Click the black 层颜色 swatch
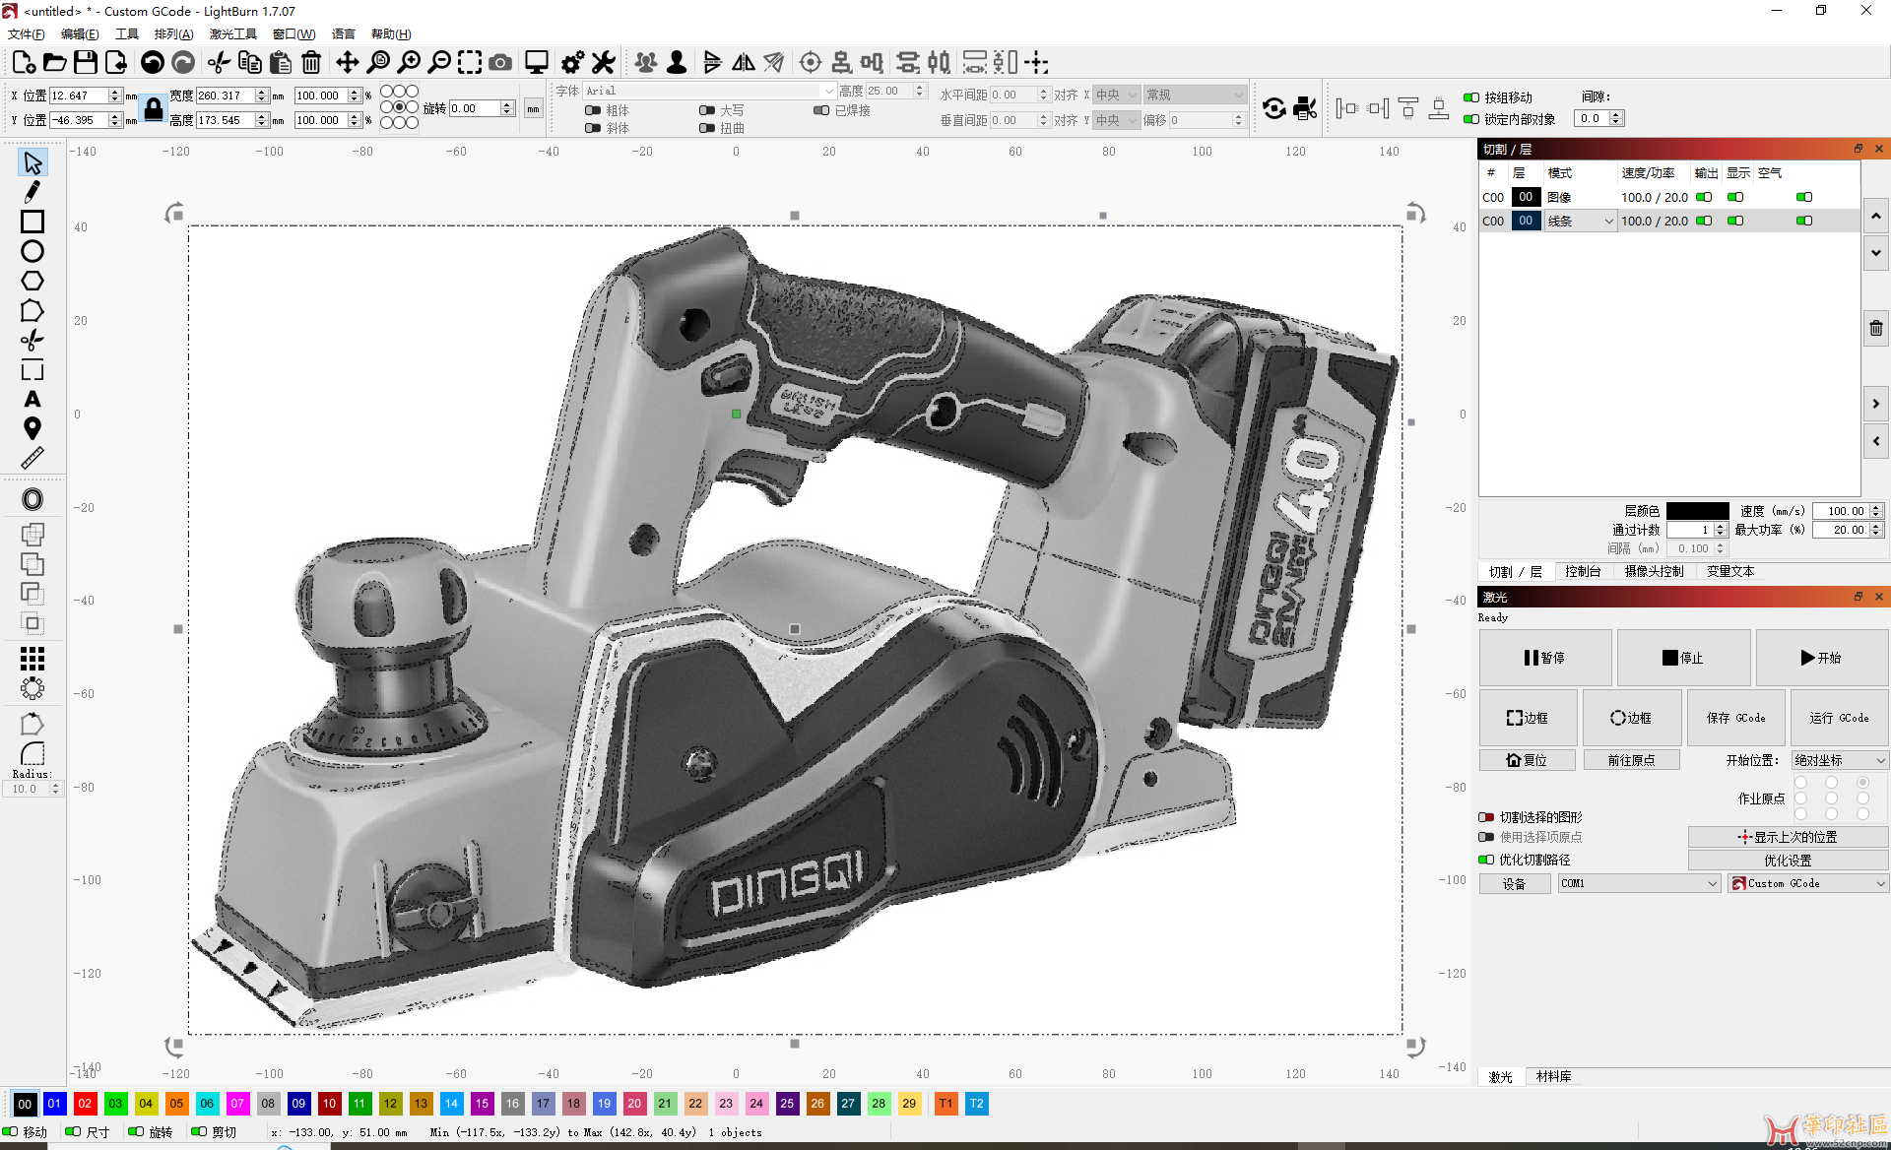 tap(1697, 511)
